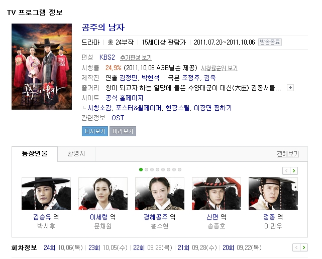Show next cast members with green arrow
Image resolution: width=322 pixels, height=259 pixels.
coord(294,171)
